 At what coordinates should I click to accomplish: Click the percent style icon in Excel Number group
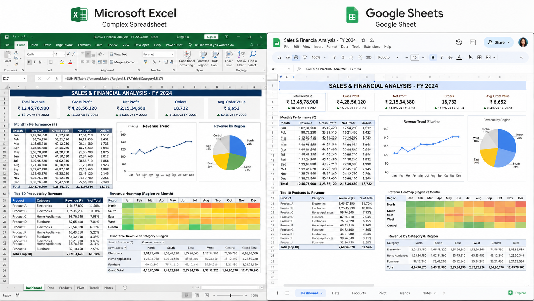click(x=154, y=62)
